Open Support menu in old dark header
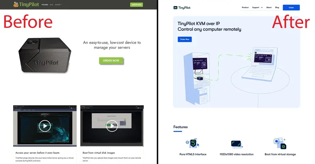The image size is (315, 164). point(58,5)
